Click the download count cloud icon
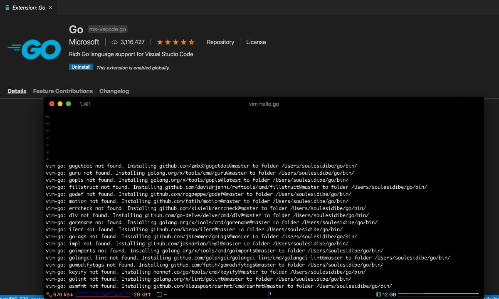 pos(114,42)
